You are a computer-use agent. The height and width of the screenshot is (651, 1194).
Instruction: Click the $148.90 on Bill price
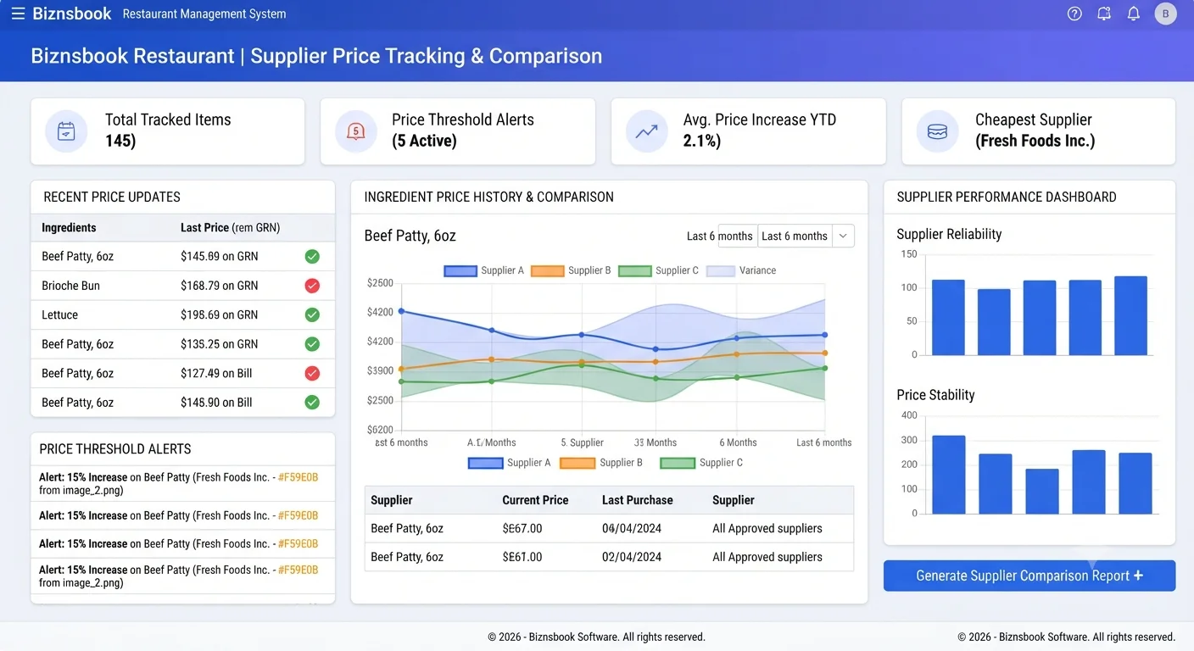(x=216, y=403)
